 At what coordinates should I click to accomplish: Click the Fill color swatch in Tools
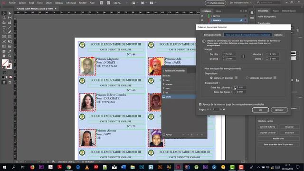point(5,63)
